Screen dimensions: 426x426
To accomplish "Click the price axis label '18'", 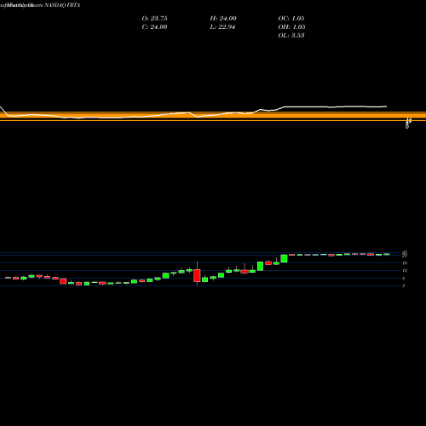I will click(x=405, y=263).
